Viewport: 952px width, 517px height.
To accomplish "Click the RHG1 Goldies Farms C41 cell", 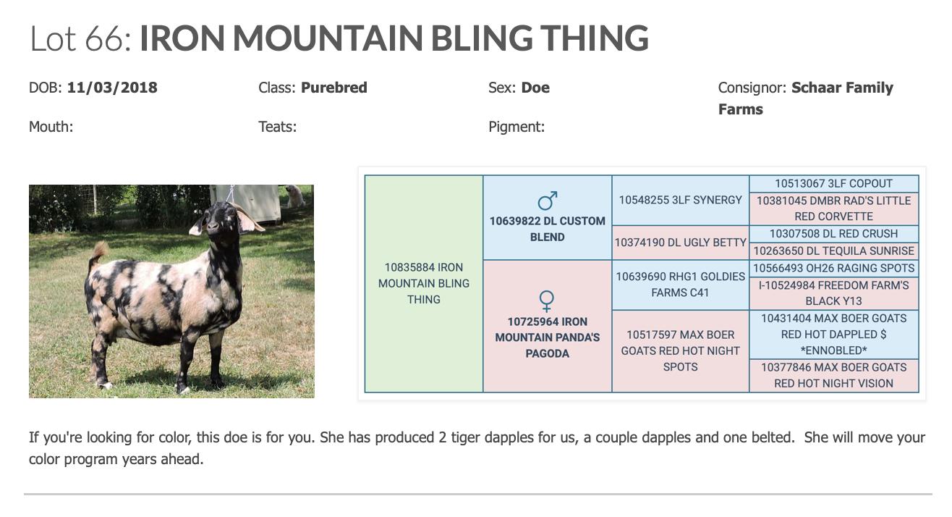I will [x=681, y=285].
